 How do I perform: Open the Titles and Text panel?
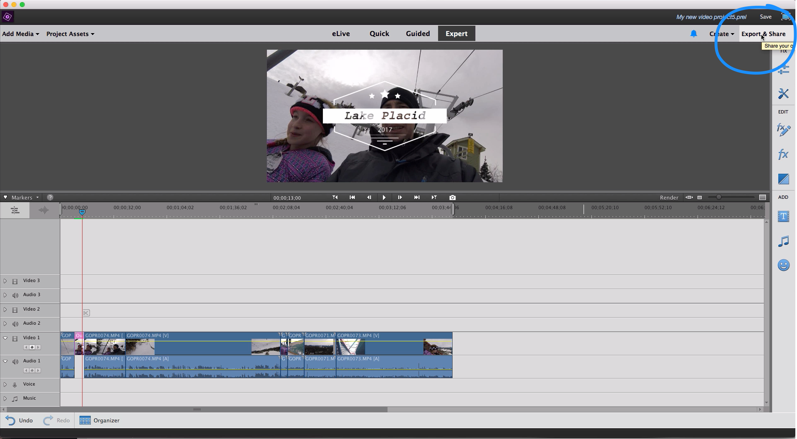[783, 216]
